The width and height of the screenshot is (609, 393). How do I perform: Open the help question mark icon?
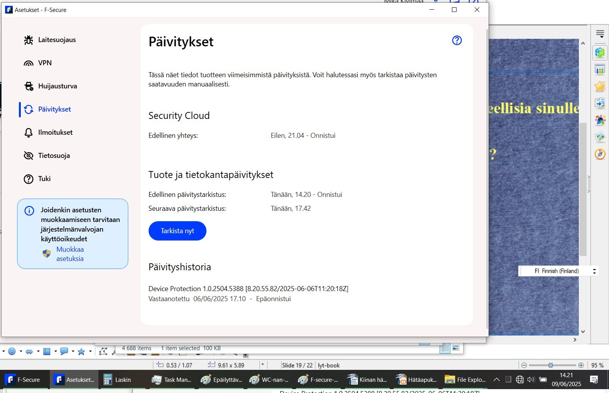coord(457,40)
